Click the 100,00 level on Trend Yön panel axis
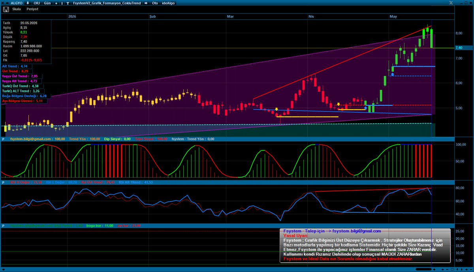The image size is (474, 272). coord(460,145)
